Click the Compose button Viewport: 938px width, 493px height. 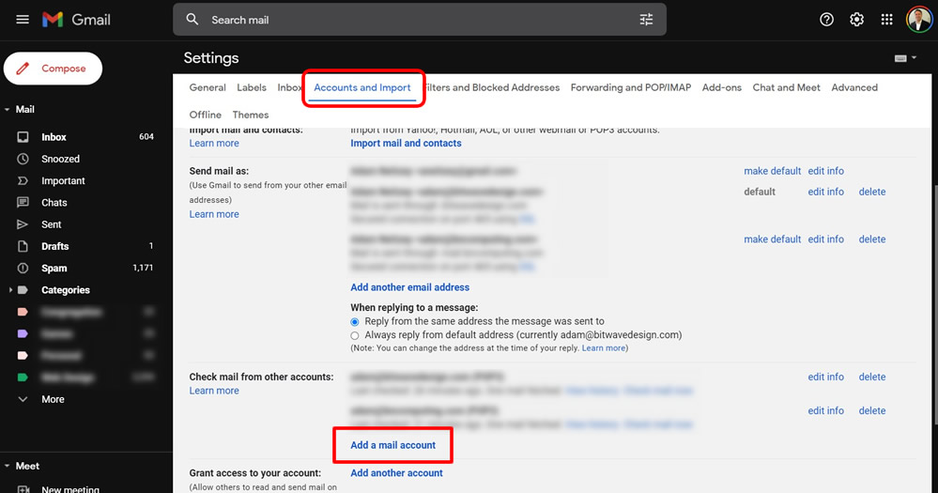coord(53,69)
